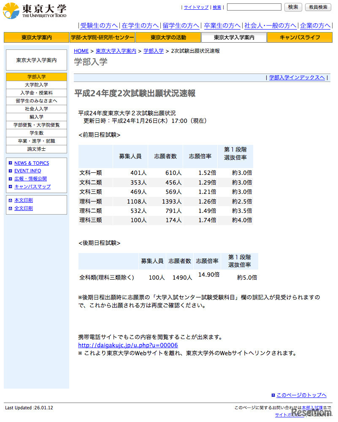Open the 本文印刷 print option
This screenshot has width=338, height=422.
click(24, 200)
